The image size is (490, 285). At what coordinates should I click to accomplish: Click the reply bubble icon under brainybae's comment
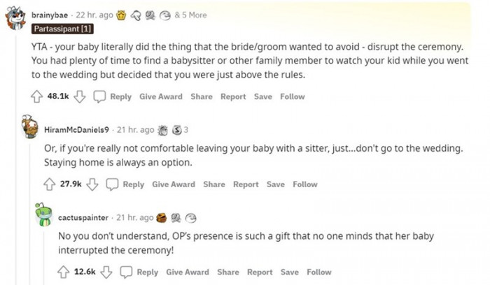[100, 97]
